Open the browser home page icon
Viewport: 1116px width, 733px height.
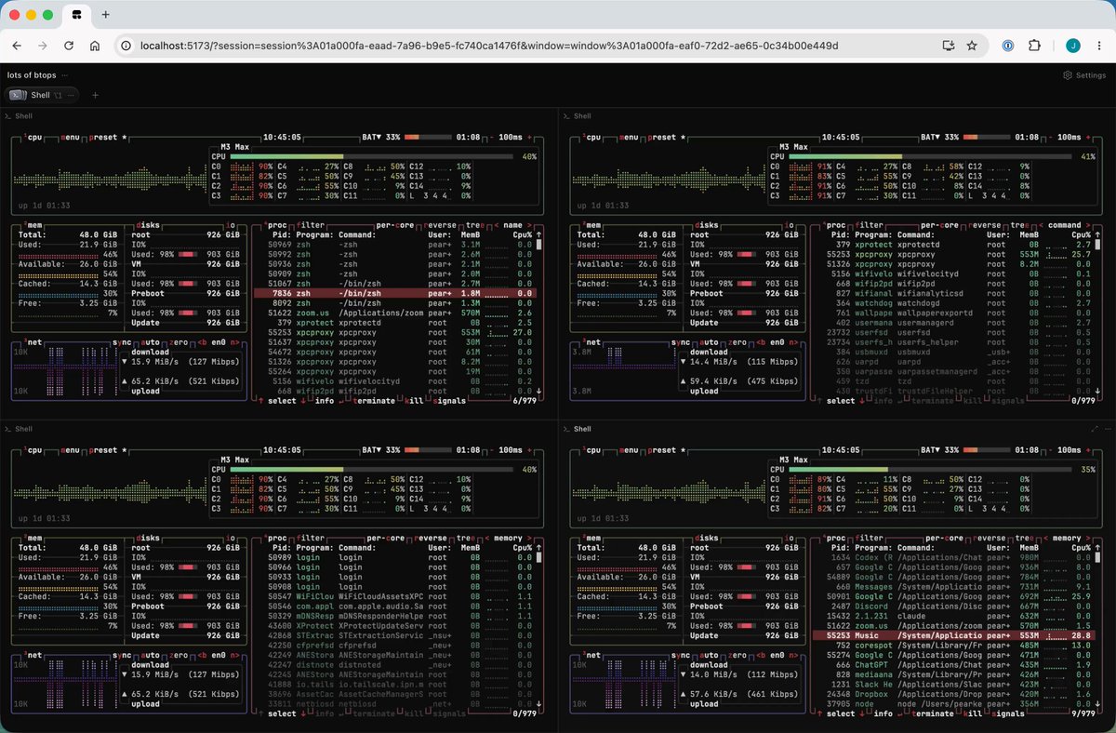click(95, 45)
